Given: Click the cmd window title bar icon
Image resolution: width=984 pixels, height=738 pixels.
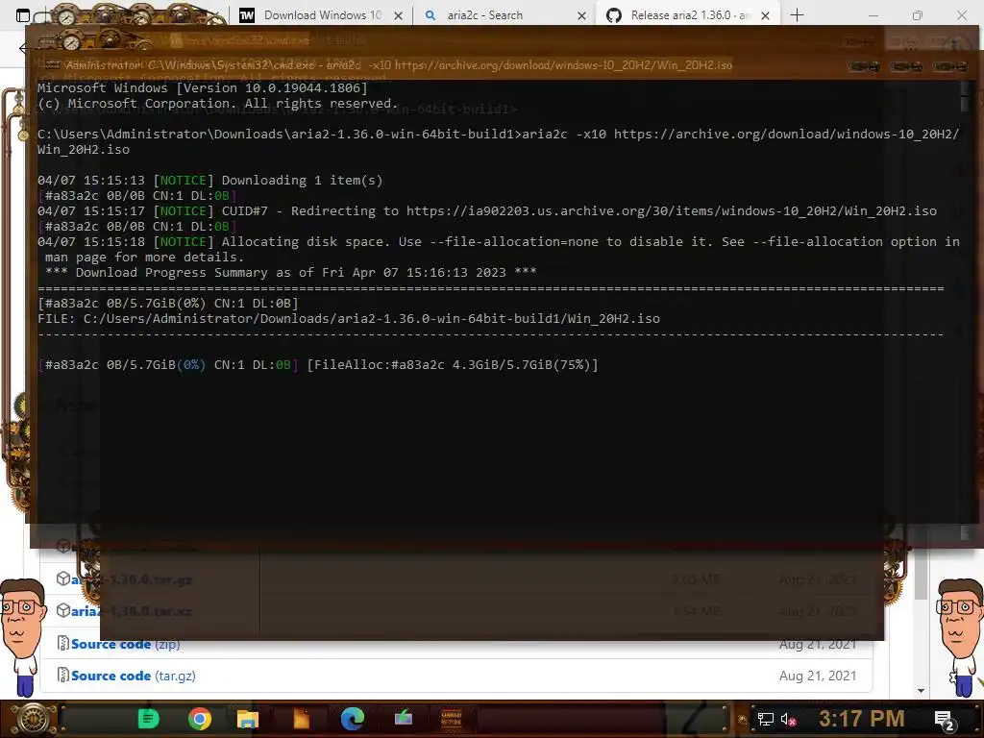Looking at the screenshot, I should click(53, 64).
